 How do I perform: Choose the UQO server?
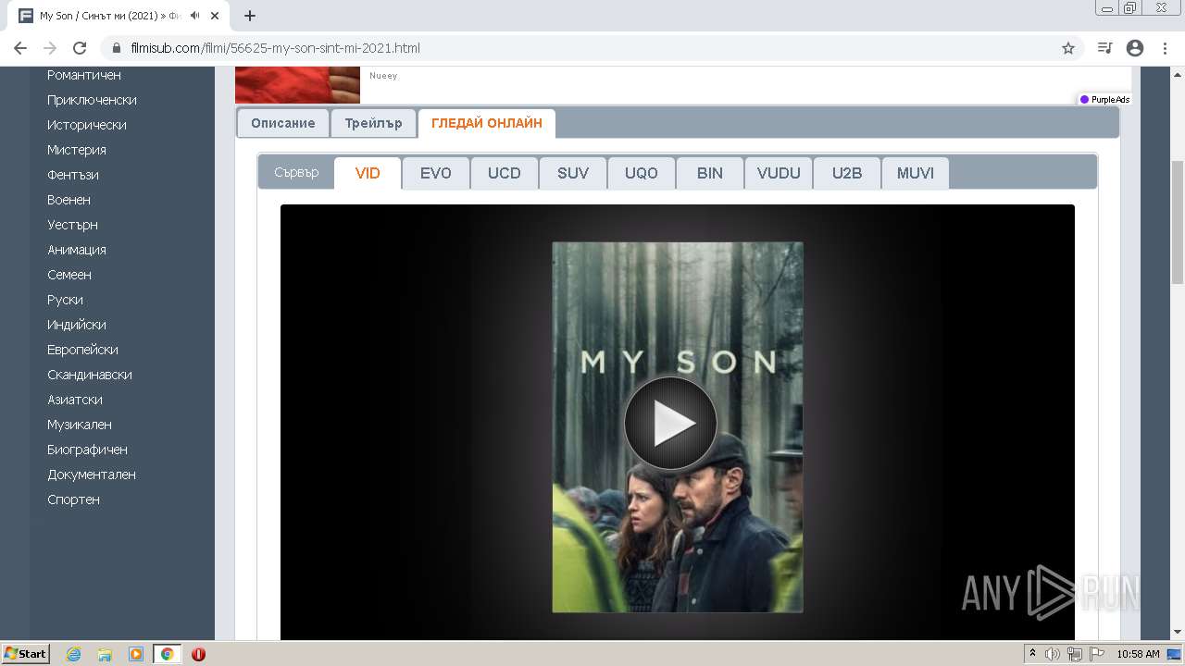tap(642, 173)
